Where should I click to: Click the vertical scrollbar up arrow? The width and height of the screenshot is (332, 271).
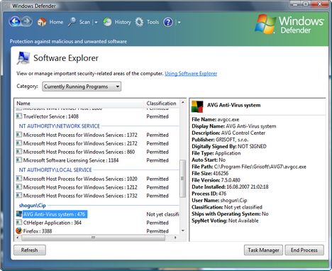click(183, 103)
